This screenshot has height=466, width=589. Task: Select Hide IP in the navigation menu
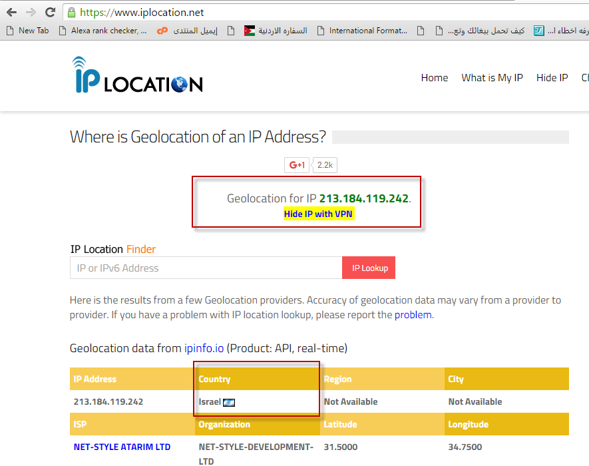(552, 78)
